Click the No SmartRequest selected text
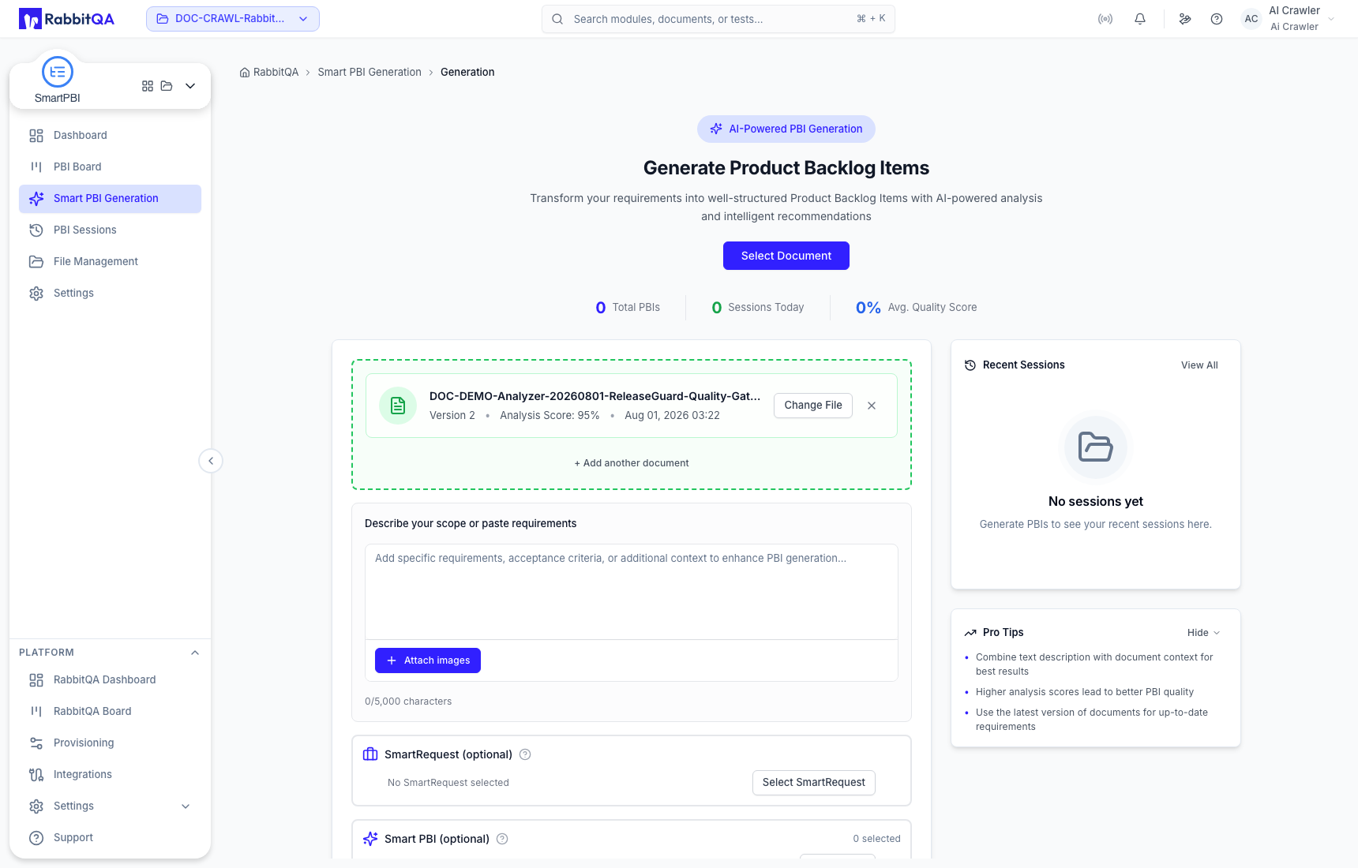The height and width of the screenshot is (868, 1358). coord(448,783)
